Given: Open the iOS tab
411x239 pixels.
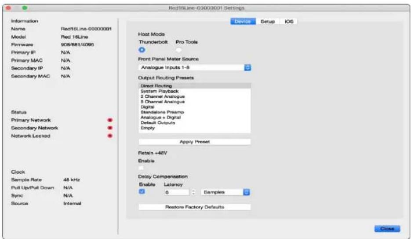Looking at the screenshot, I should click(289, 22).
